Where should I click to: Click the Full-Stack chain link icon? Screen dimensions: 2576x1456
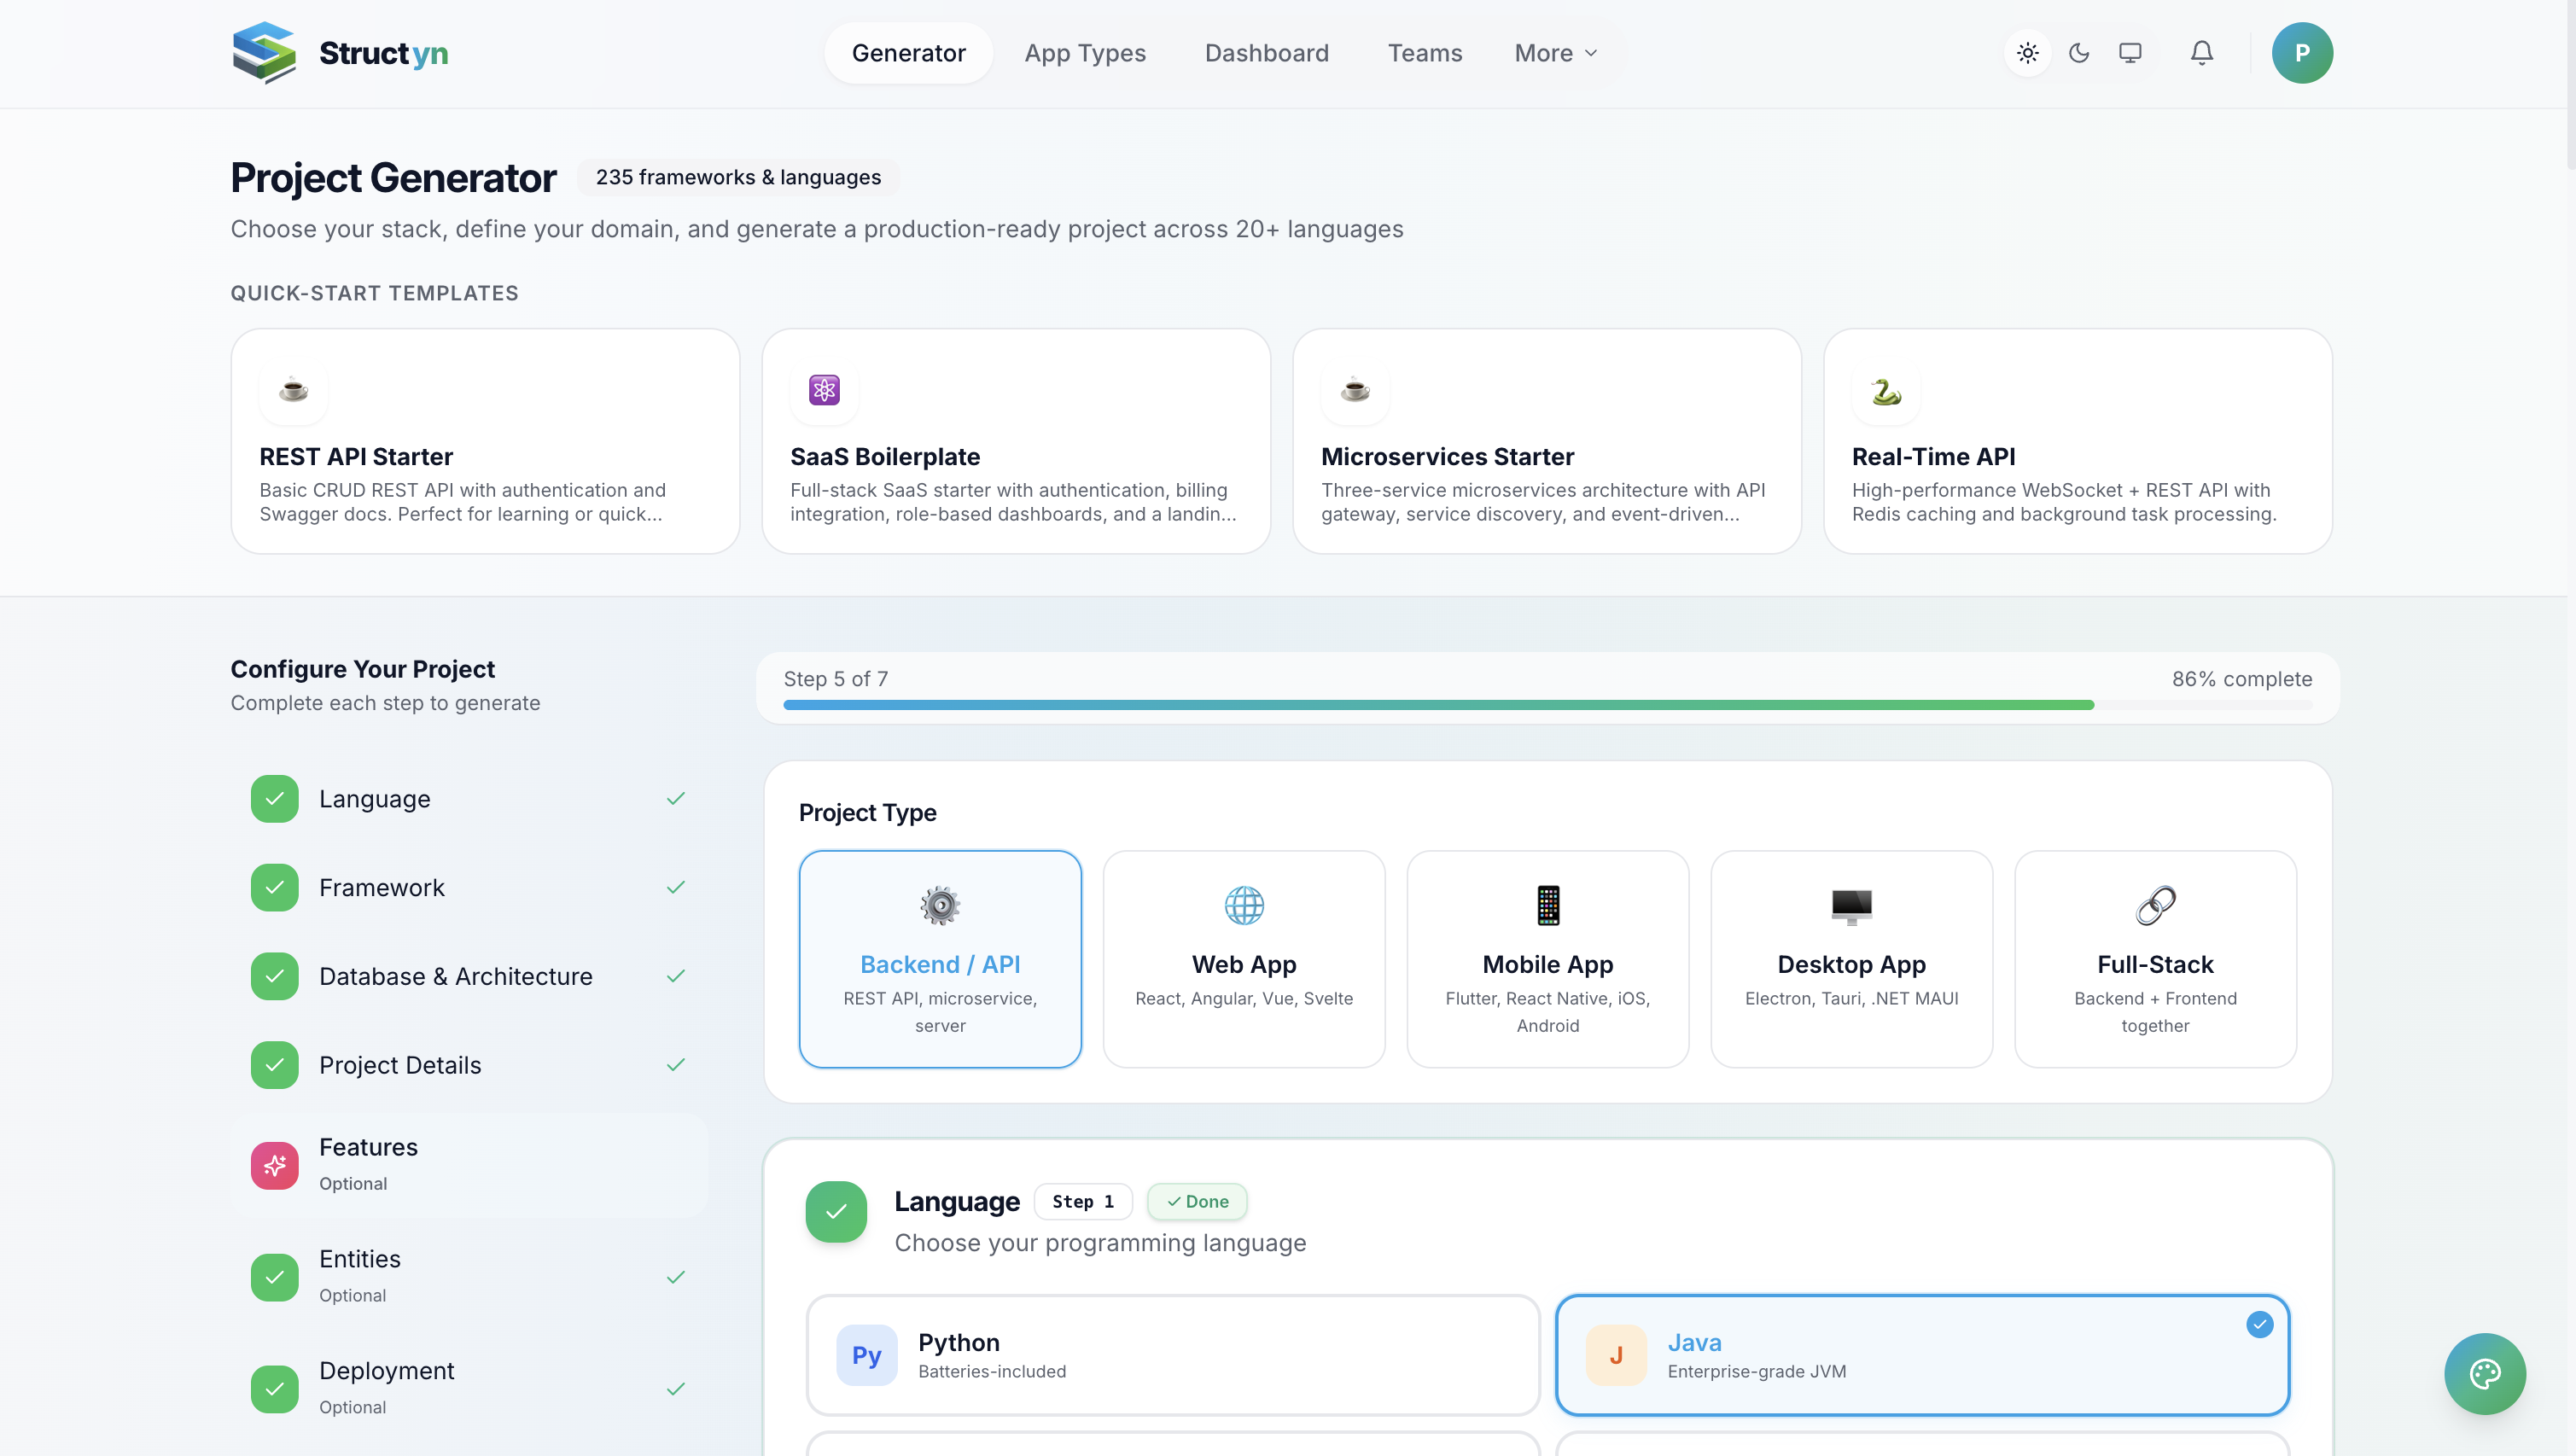pyautogui.click(x=2155, y=906)
